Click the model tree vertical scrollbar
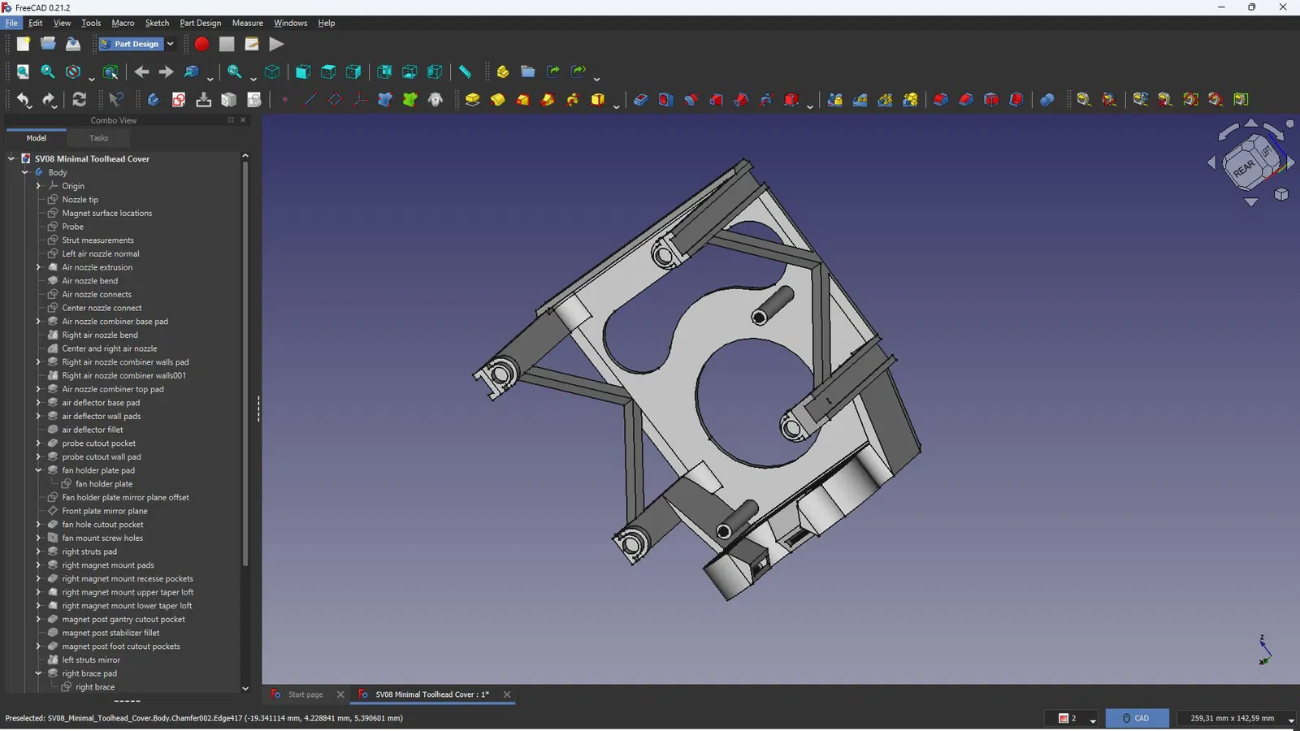This screenshot has width=1300, height=731. tap(245, 364)
